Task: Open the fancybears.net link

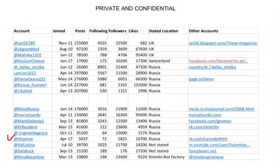Action: [202, 151]
